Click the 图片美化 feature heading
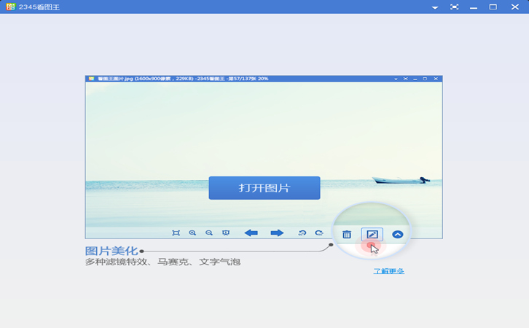The image size is (529, 328). pyautogui.click(x=111, y=251)
